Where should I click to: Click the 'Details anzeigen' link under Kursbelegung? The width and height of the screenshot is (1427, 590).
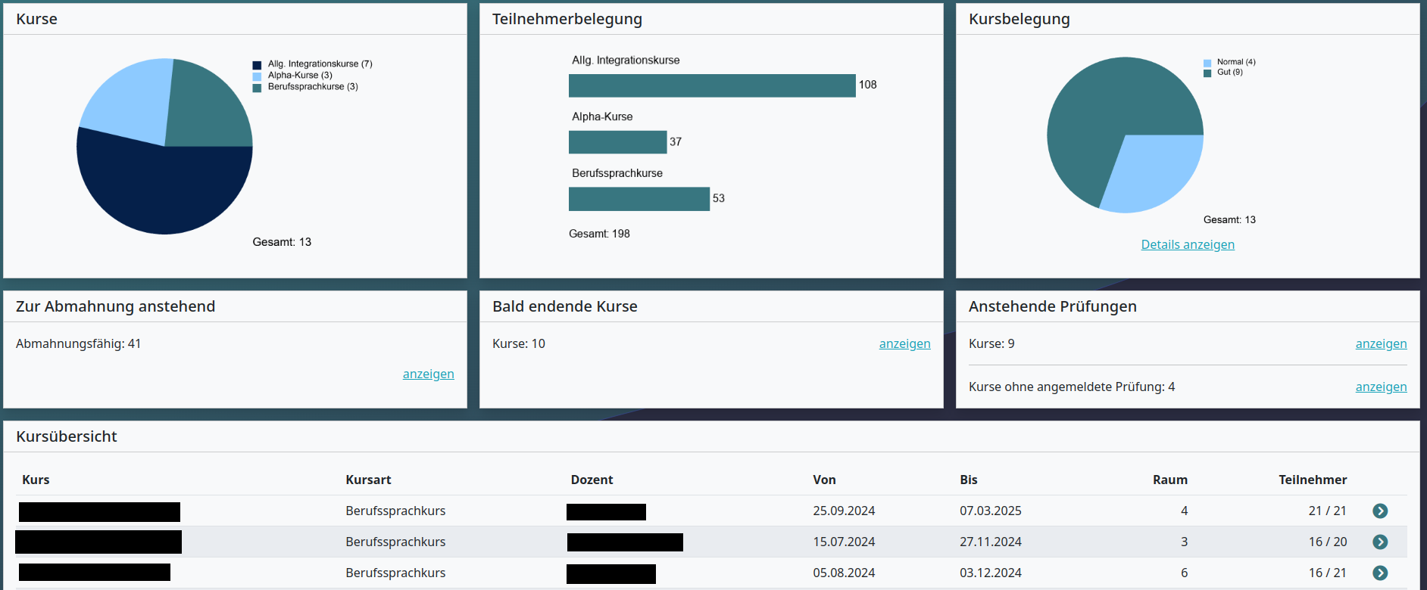coord(1187,244)
